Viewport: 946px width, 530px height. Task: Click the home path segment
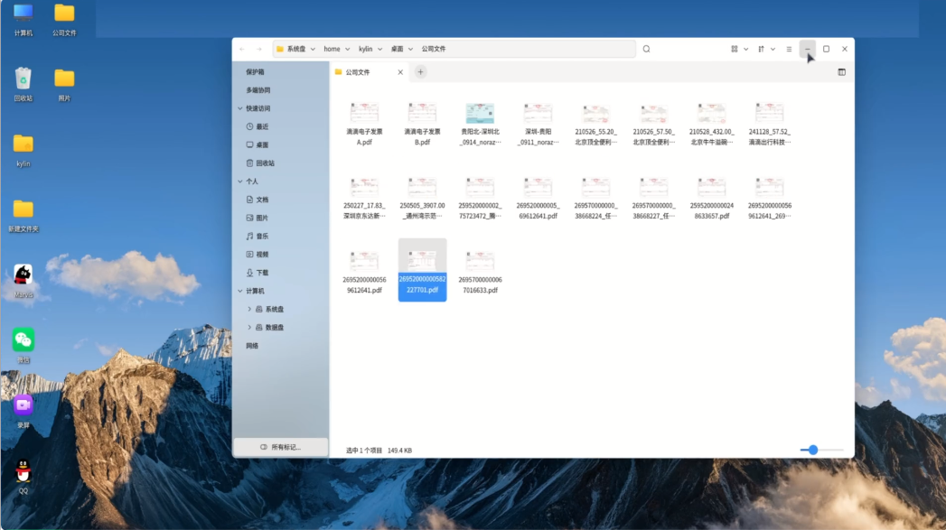coord(332,49)
